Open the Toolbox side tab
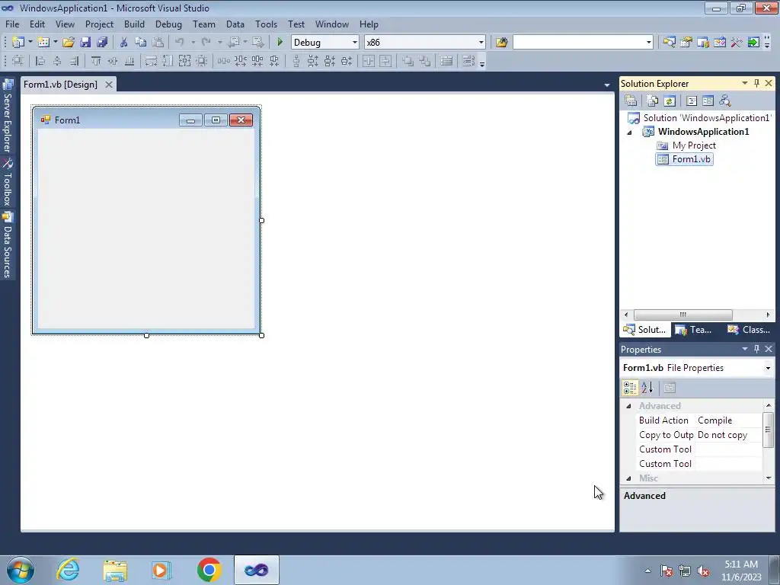780x585 pixels. click(x=8, y=182)
